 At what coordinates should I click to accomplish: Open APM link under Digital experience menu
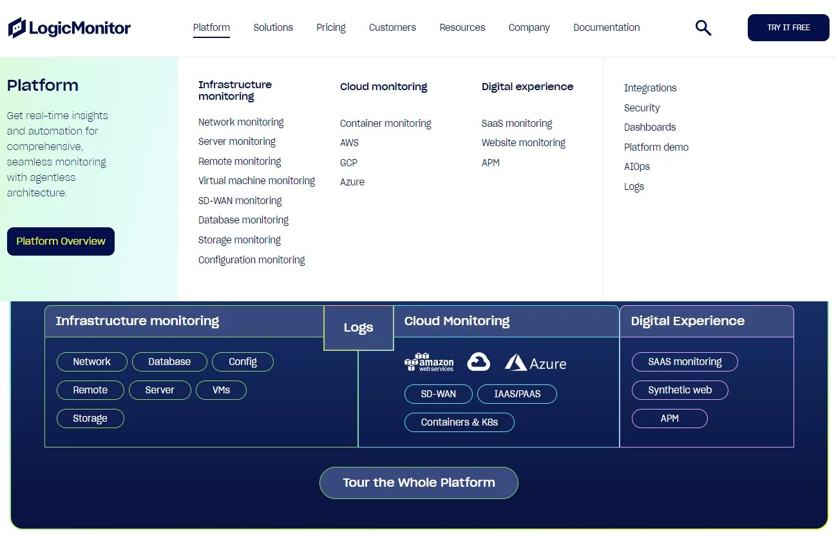(x=491, y=163)
